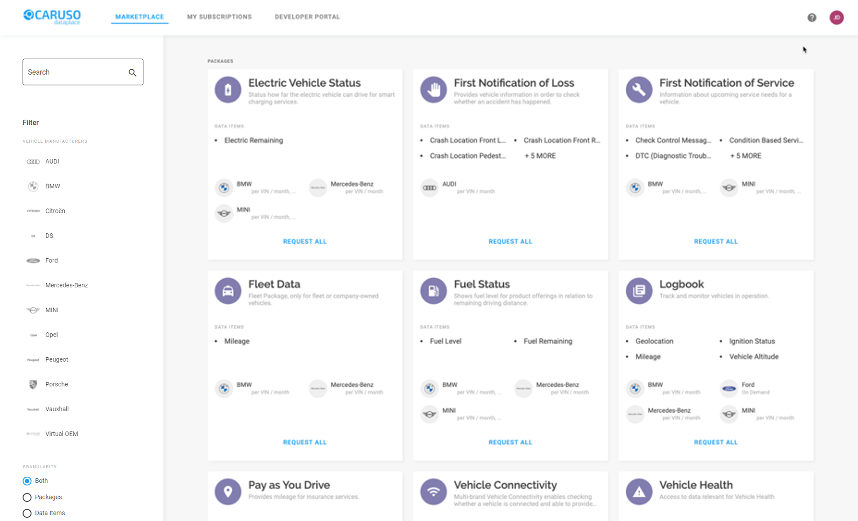Click the Geolocation data item in Logbook
Screen dimensions: 858x521
[654, 342]
